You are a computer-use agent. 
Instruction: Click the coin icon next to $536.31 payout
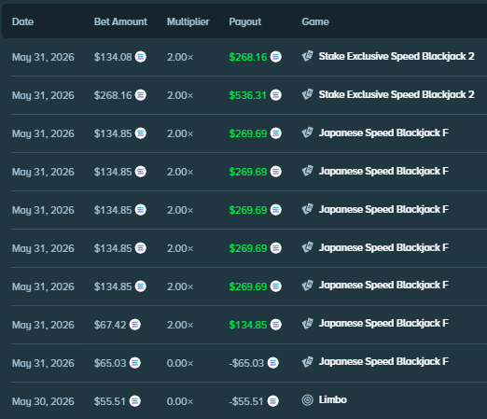(275, 95)
